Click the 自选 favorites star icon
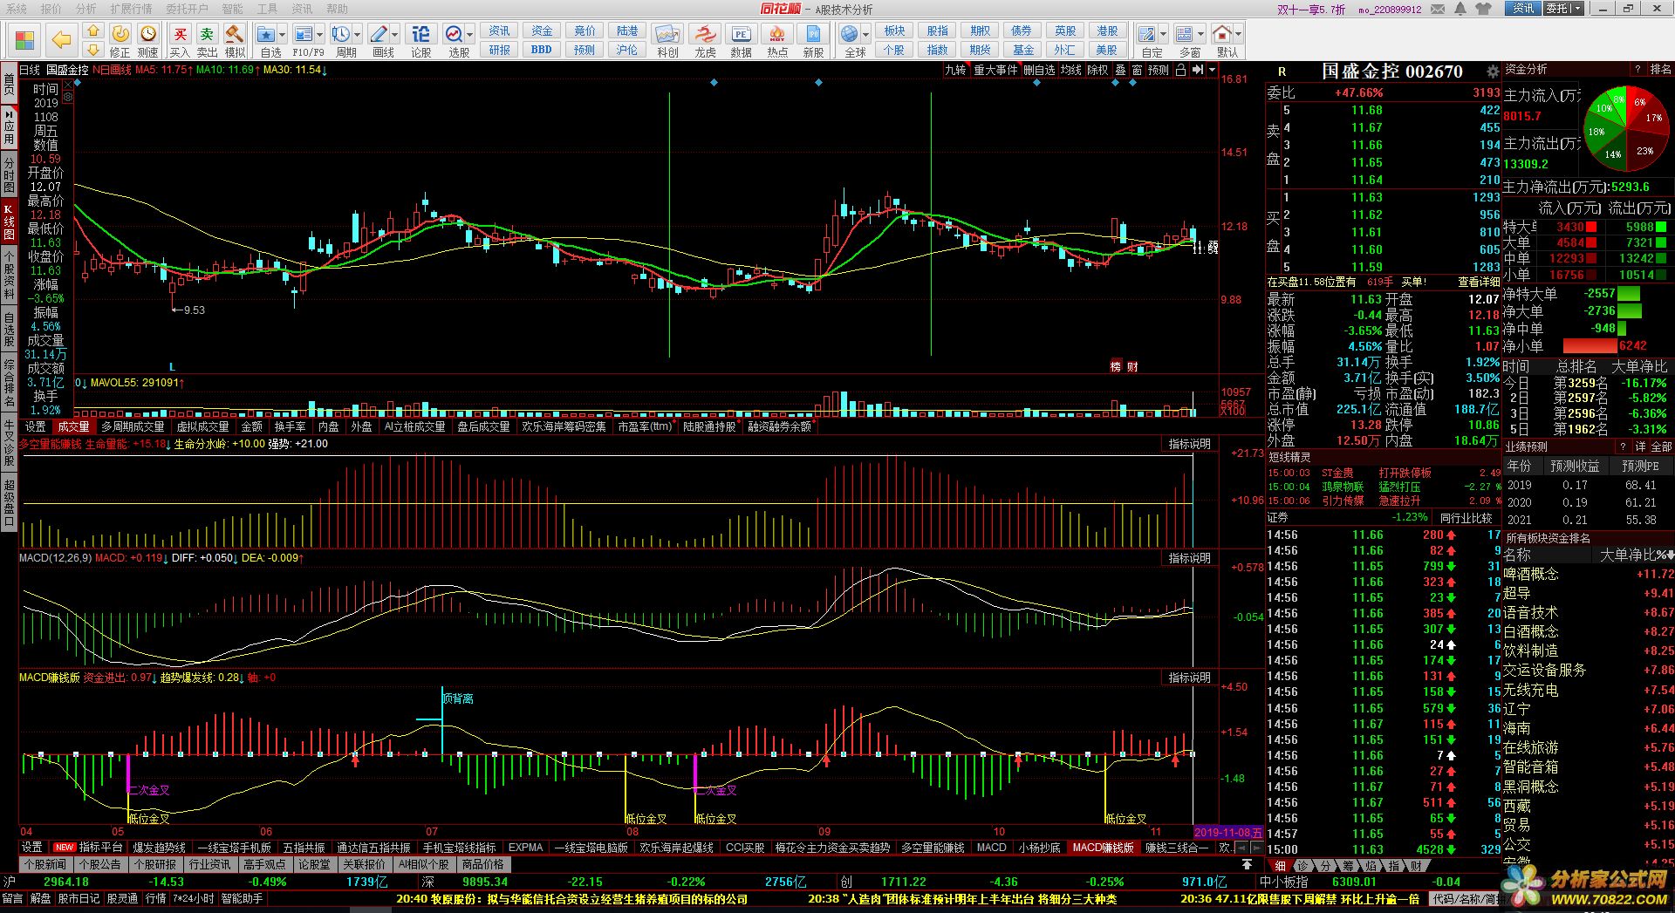Viewport: 1675px width, 913px height. pyautogui.click(x=267, y=36)
